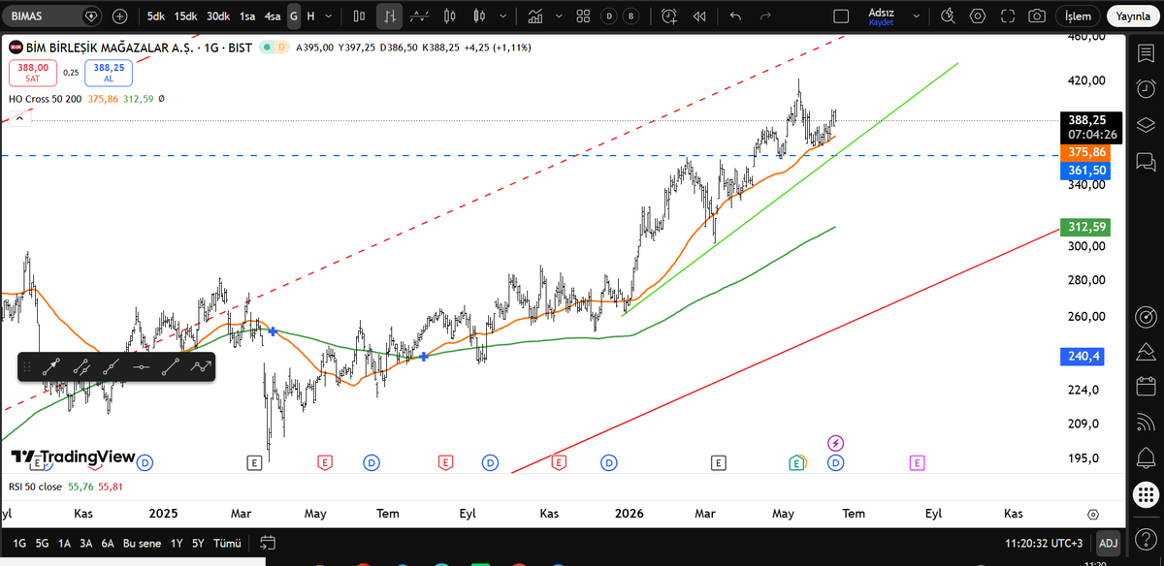Open the time axis settings gear

tap(1093, 514)
